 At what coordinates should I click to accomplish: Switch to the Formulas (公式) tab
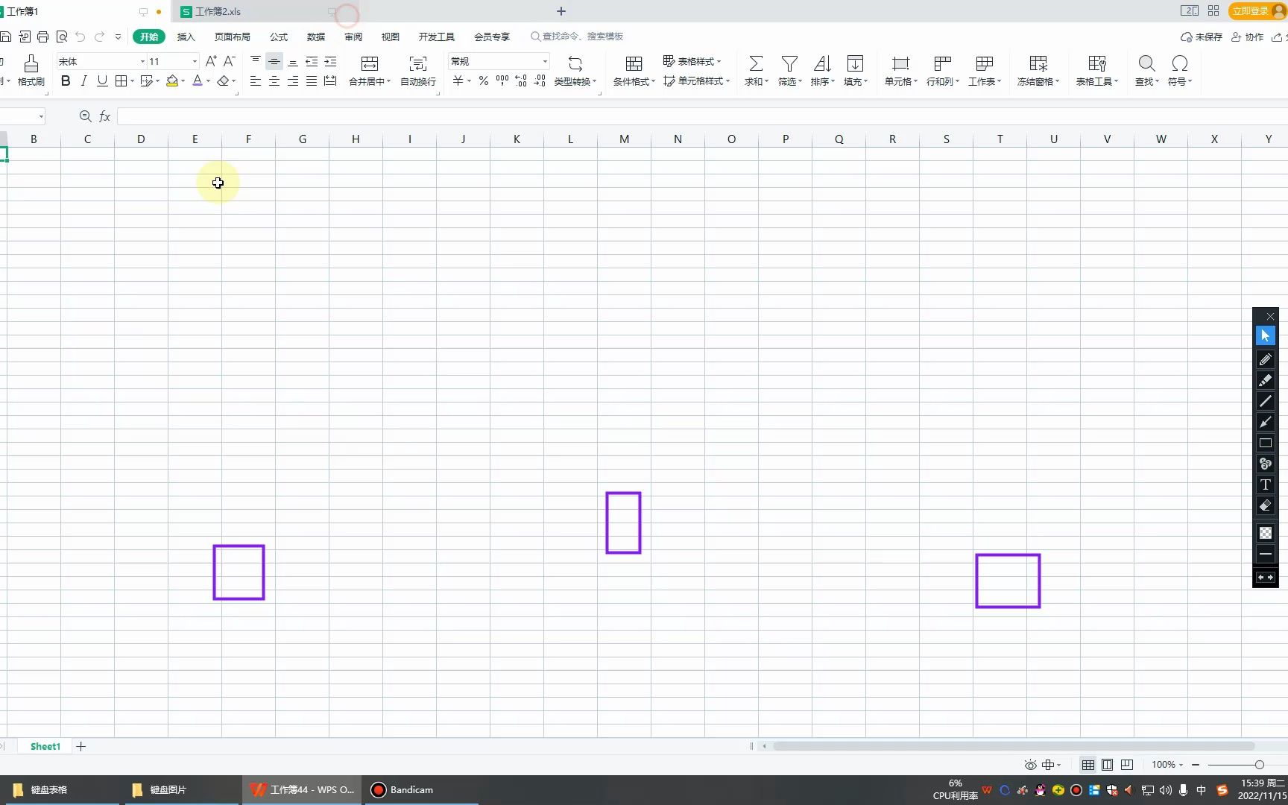[279, 37]
